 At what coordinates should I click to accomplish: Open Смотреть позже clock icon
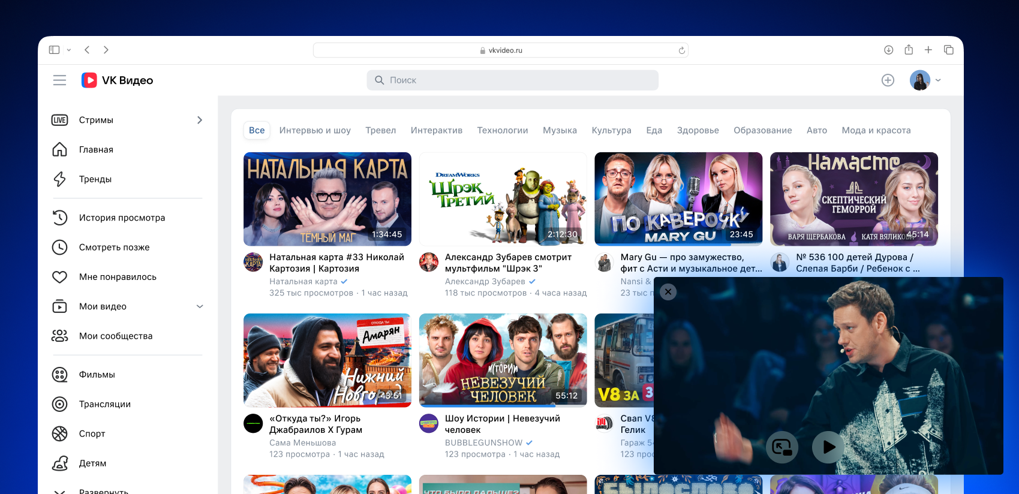point(59,247)
